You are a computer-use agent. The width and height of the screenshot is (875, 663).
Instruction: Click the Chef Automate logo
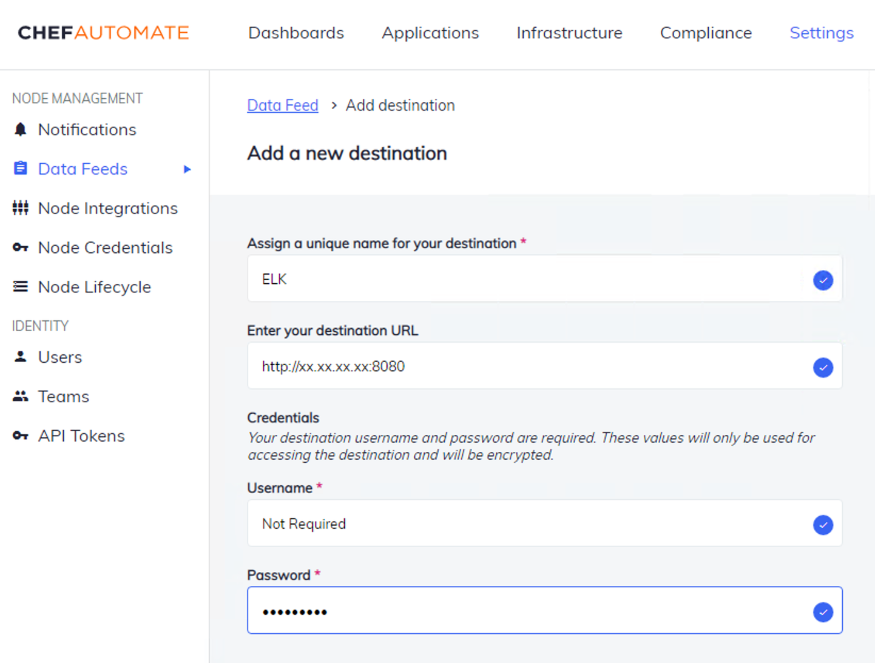[x=104, y=33]
